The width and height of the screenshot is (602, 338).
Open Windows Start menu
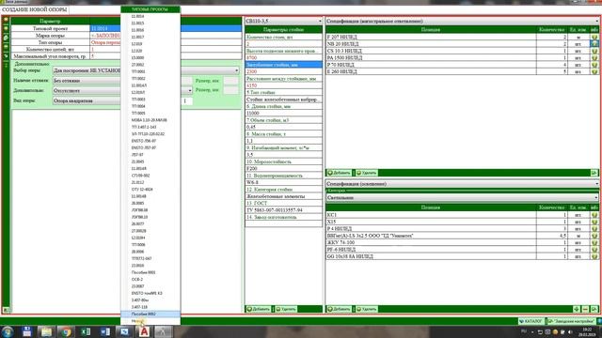tap(8, 331)
